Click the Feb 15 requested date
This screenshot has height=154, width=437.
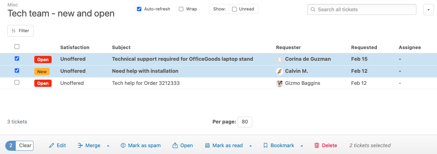coord(359,59)
